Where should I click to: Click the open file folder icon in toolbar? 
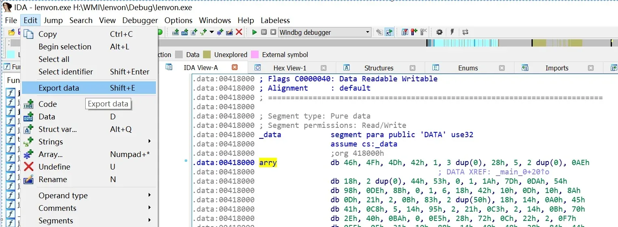click(11, 32)
